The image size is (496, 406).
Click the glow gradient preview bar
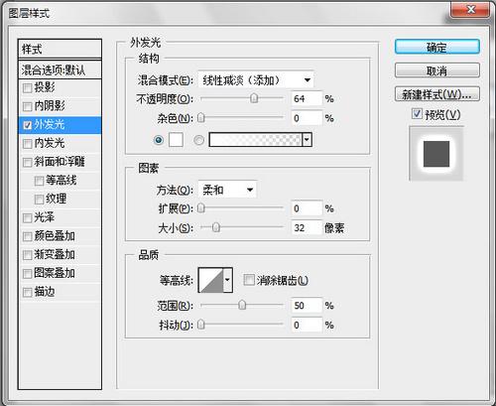pos(256,140)
